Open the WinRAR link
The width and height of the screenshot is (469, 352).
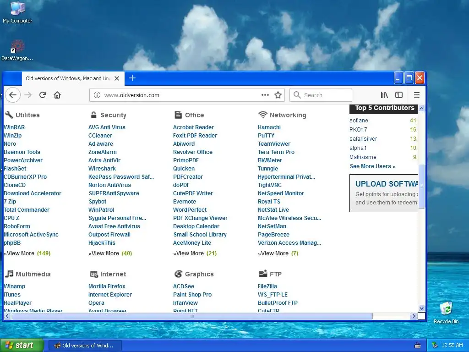pos(14,127)
